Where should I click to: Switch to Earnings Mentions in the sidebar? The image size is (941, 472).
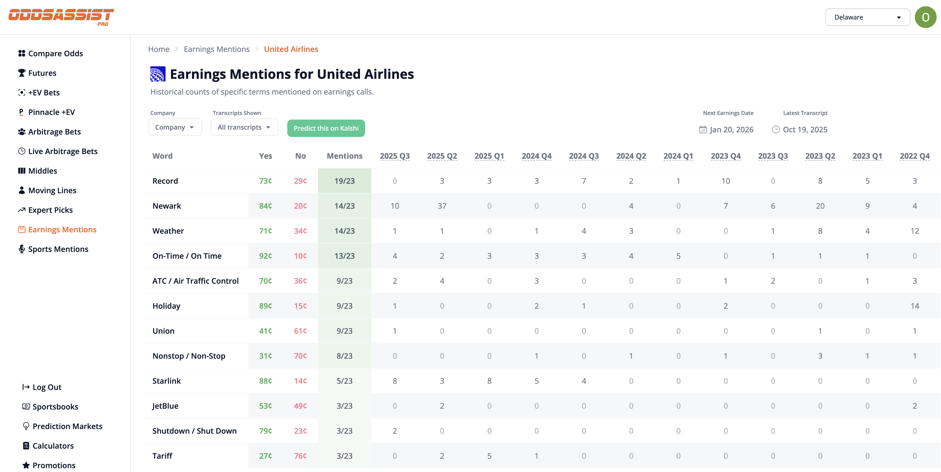pos(62,229)
